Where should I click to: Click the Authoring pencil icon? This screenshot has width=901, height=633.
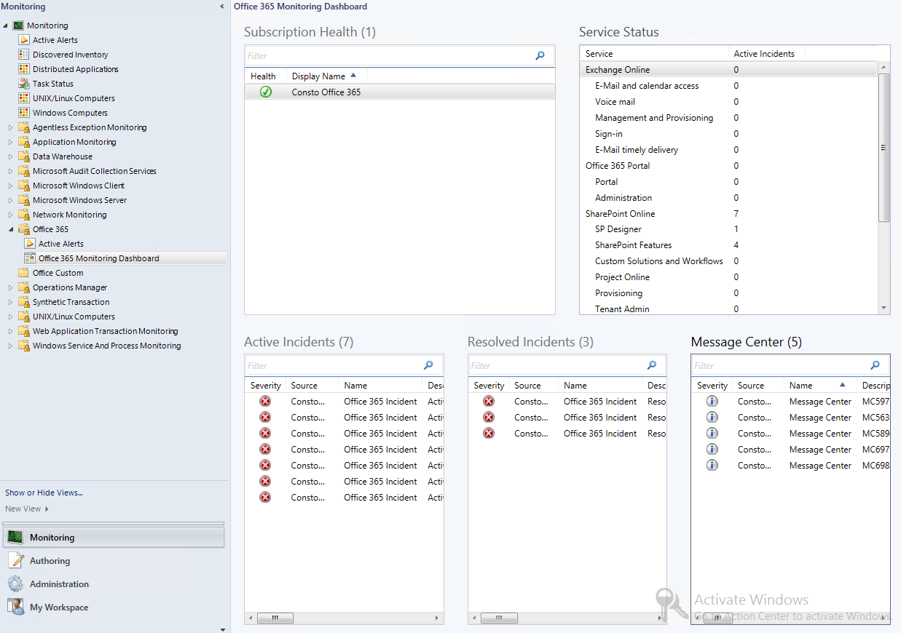pos(15,560)
